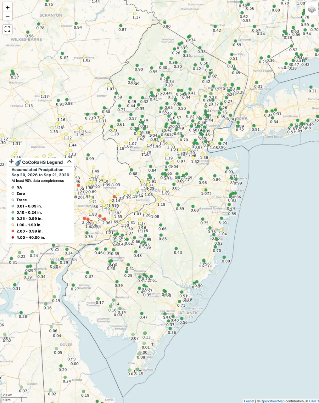This screenshot has width=319, height=403.
Task: Click the CoCoRaHS logo in the legend
Action: (18, 162)
